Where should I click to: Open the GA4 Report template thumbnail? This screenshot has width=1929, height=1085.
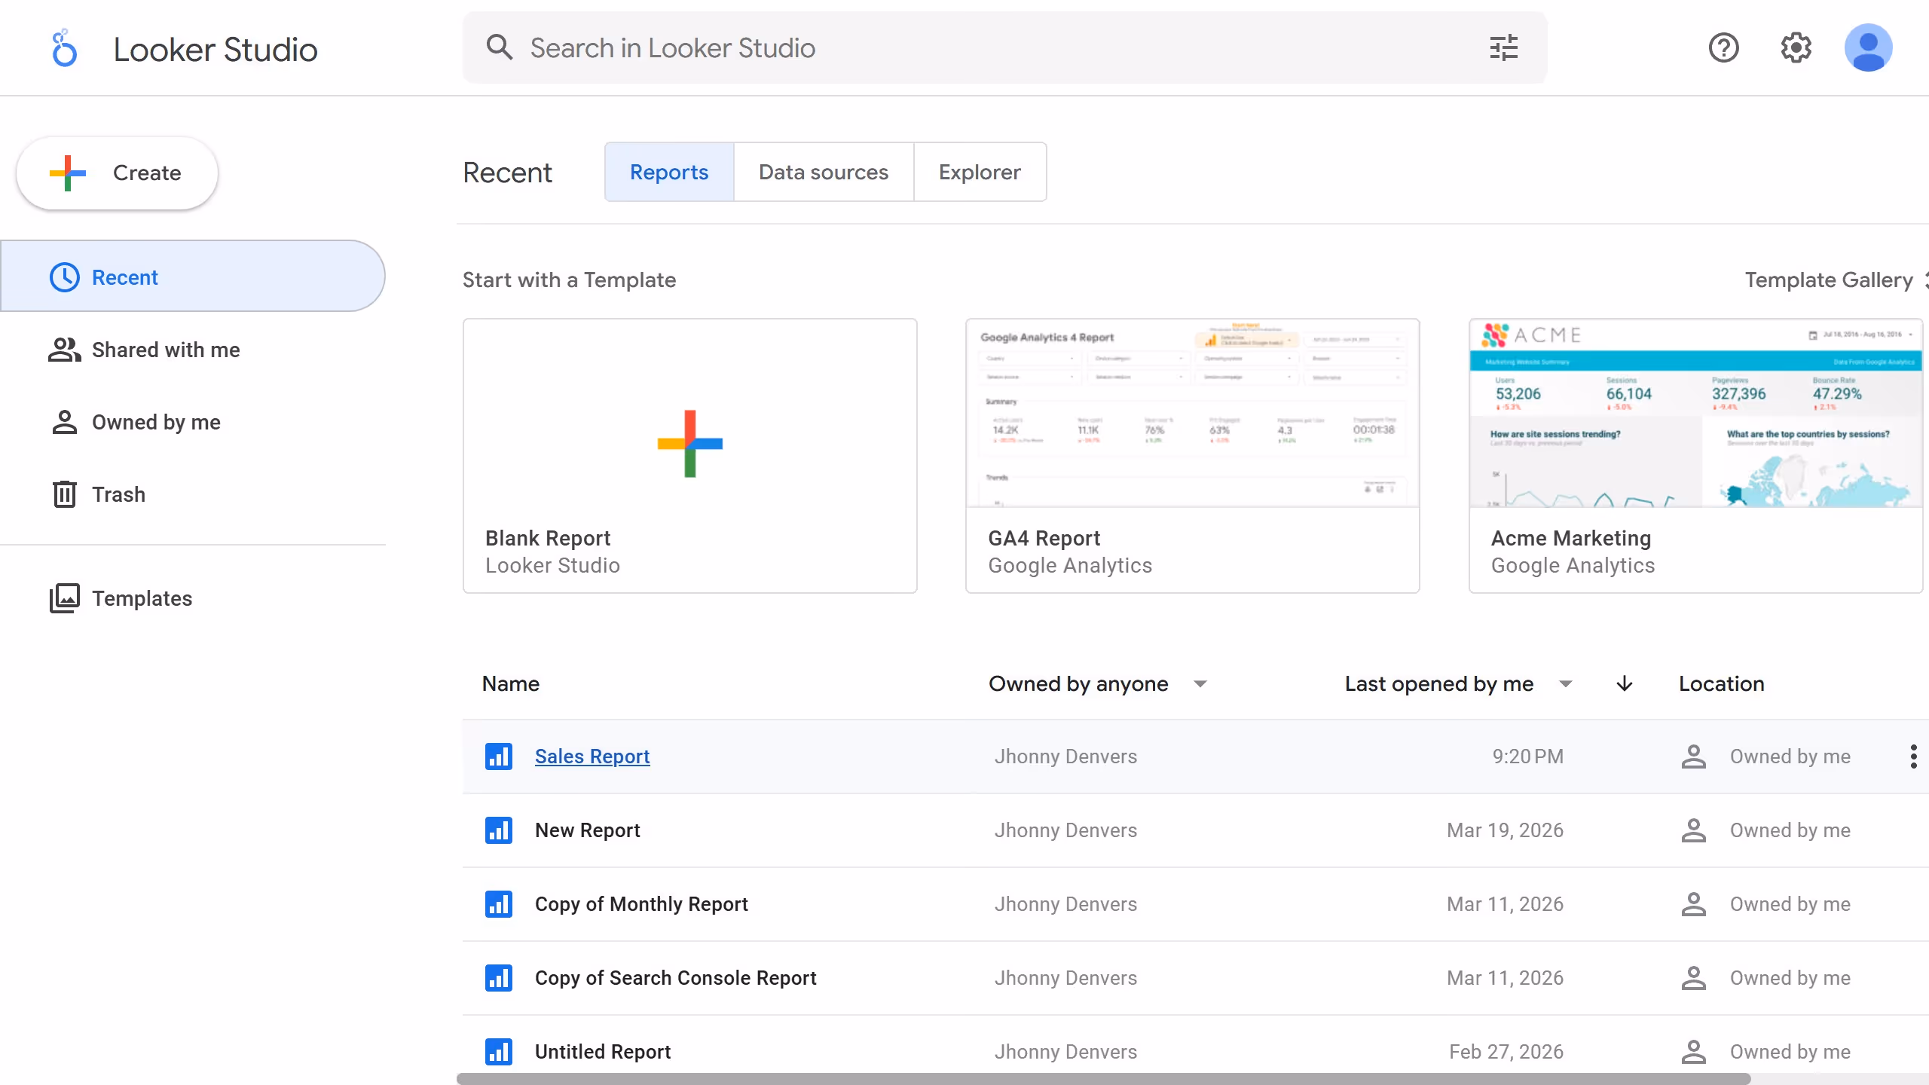click(1192, 414)
